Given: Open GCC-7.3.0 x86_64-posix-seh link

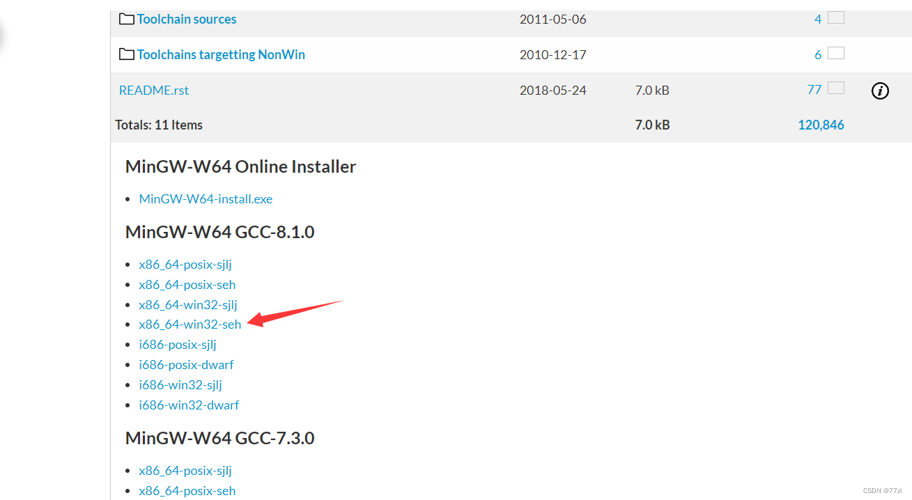Looking at the screenshot, I should pos(187,491).
